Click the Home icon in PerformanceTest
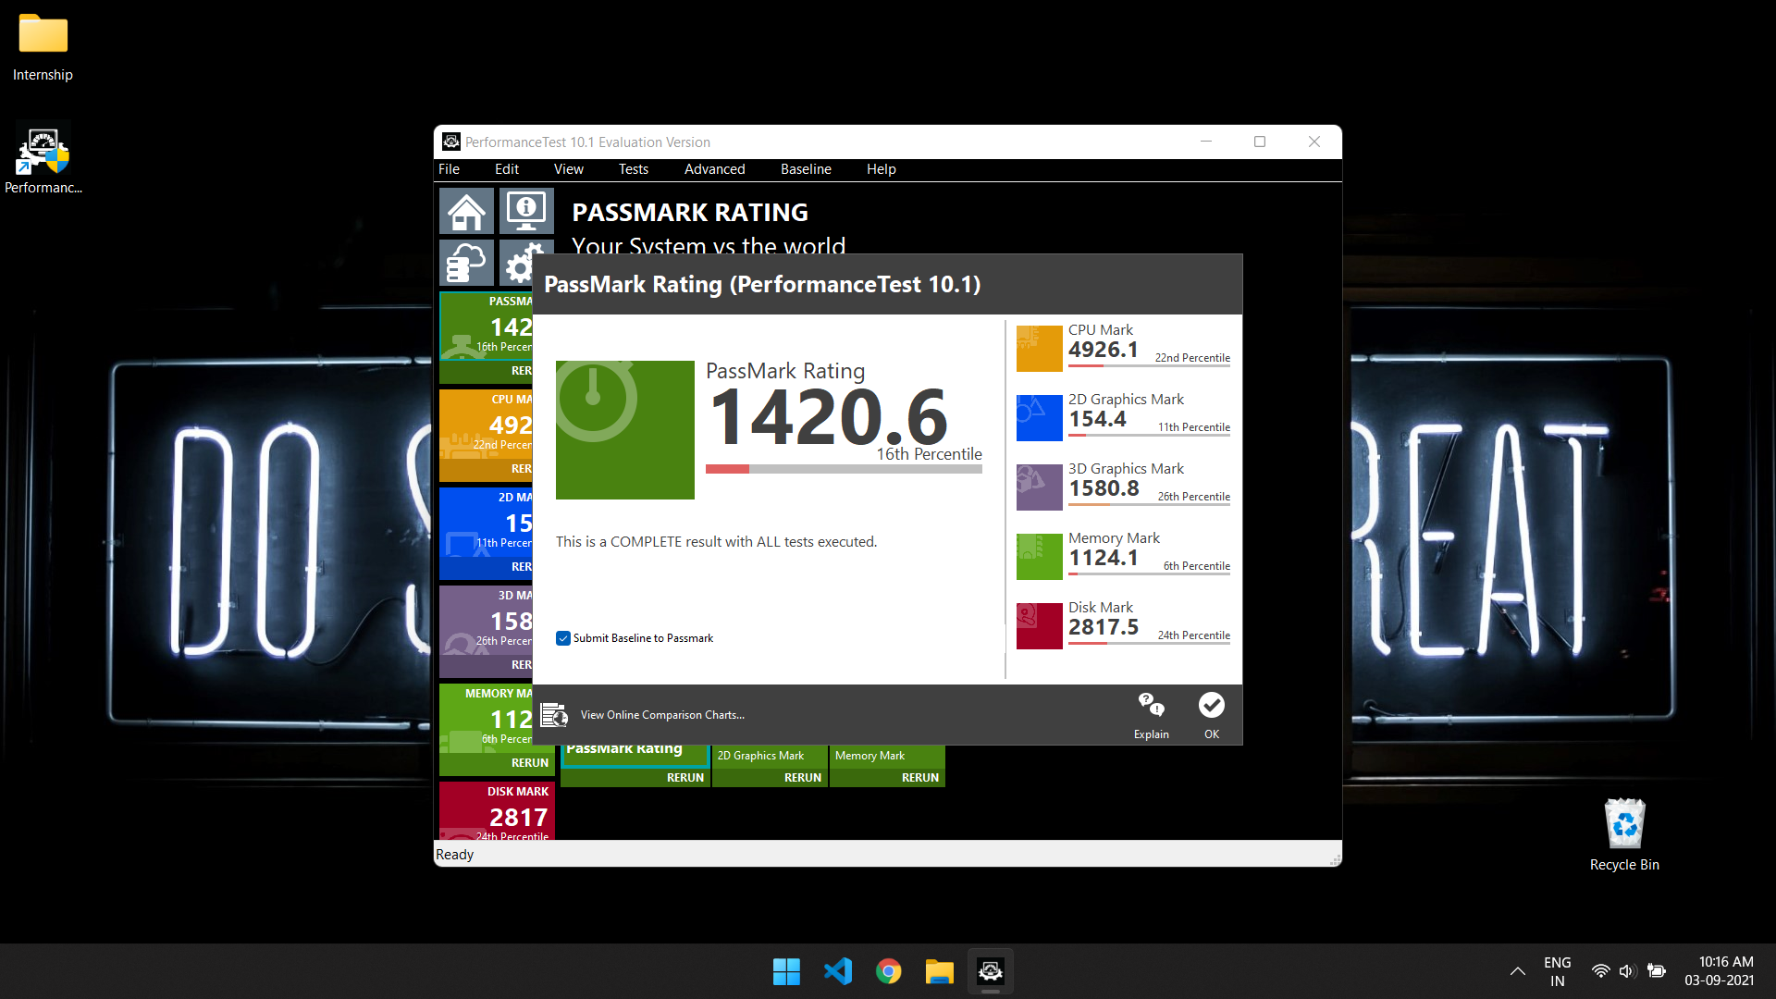The width and height of the screenshot is (1776, 999). 466,212
